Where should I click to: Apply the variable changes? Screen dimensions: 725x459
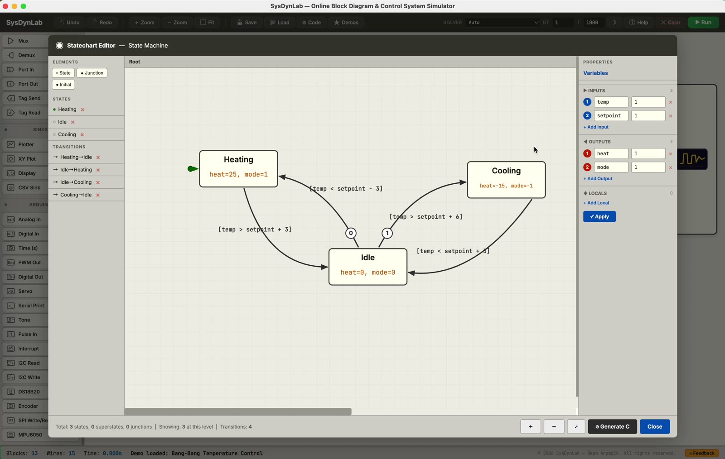[x=599, y=217]
